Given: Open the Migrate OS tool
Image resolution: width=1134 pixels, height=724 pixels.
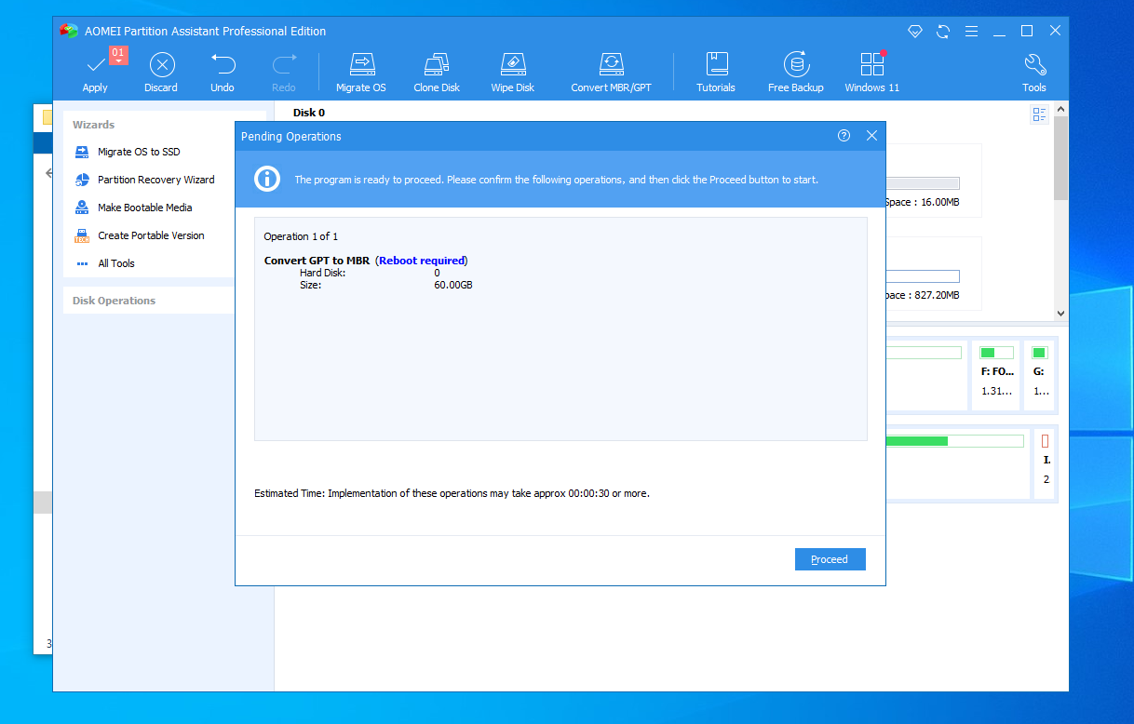Looking at the screenshot, I should (x=361, y=73).
